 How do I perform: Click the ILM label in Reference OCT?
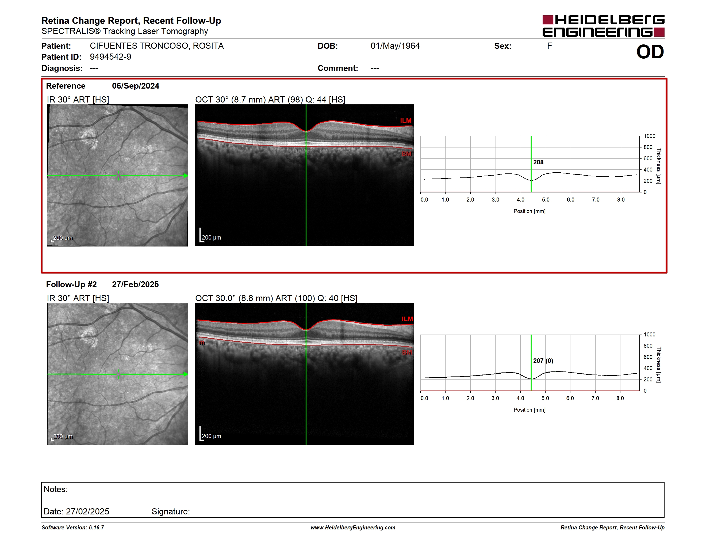(x=406, y=121)
